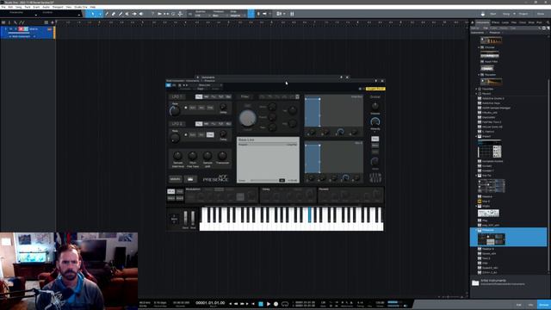
Task: Collapse the Repeater item in browser
Action: [479, 75]
